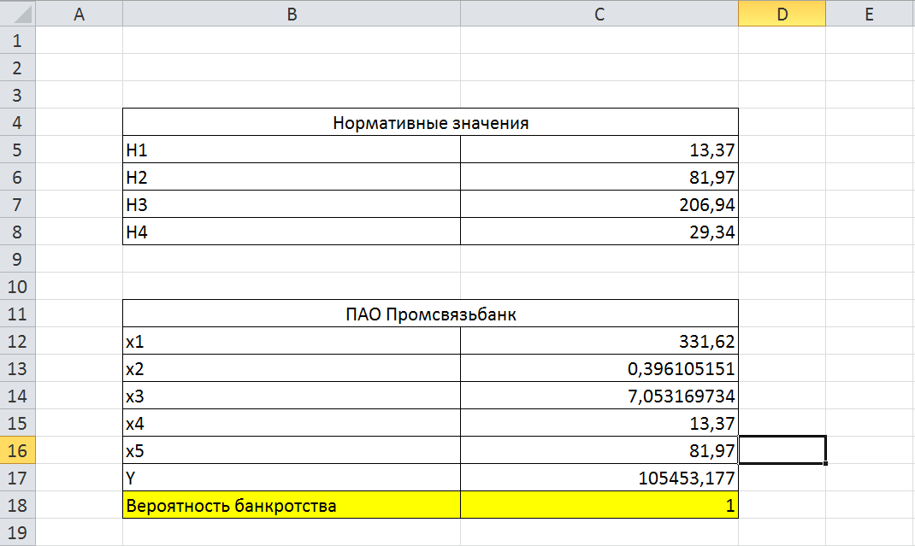The height and width of the screenshot is (546, 915).
Task: Select the value 29,34
Action: 599,232
